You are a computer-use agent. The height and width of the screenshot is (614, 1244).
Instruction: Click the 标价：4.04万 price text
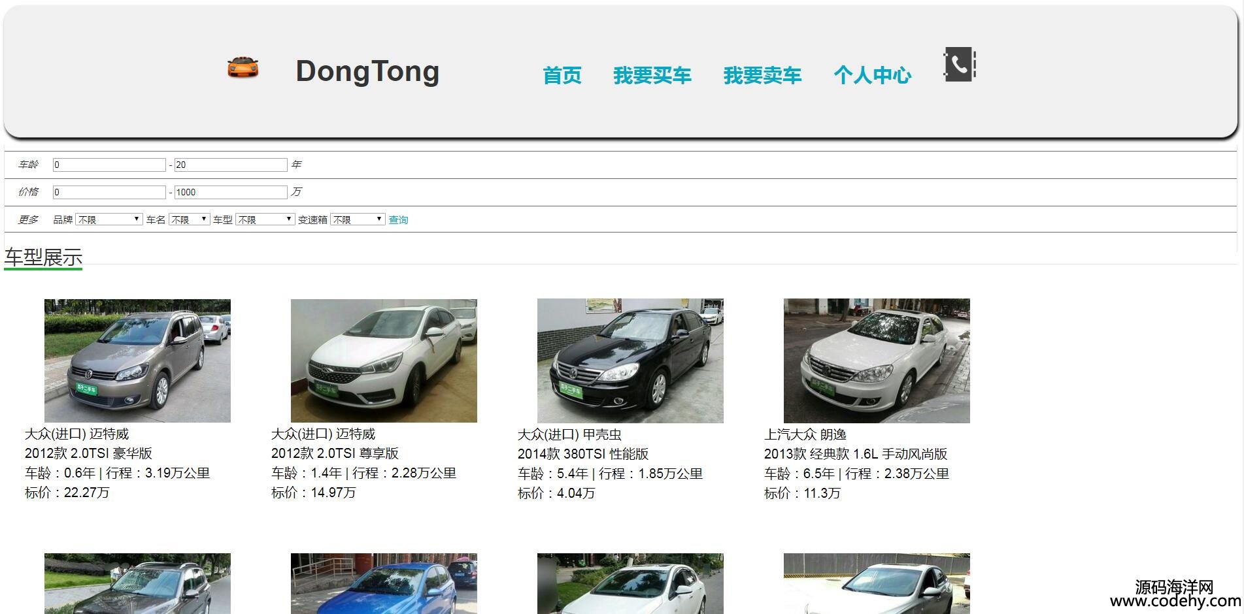pos(556,493)
